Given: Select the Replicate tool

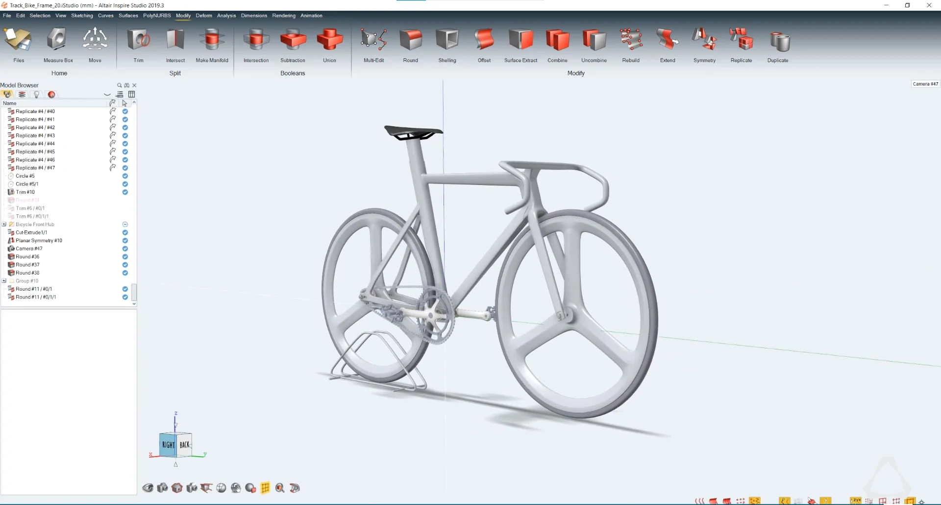Looking at the screenshot, I should point(741,45).
